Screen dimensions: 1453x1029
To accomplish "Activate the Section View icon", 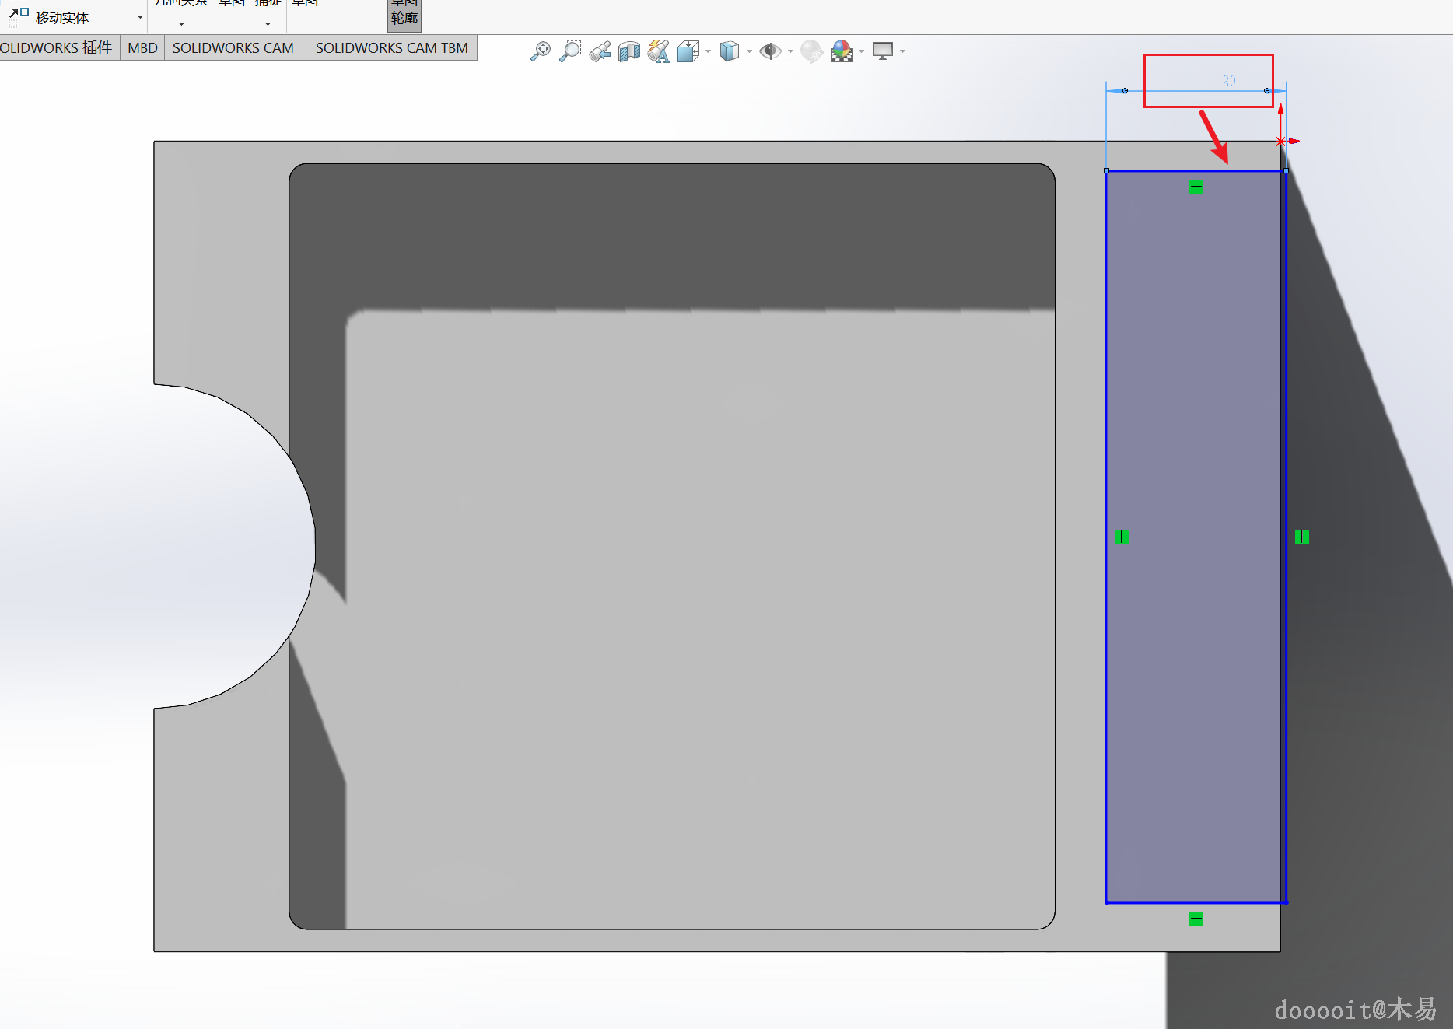I will pos(629,51).
